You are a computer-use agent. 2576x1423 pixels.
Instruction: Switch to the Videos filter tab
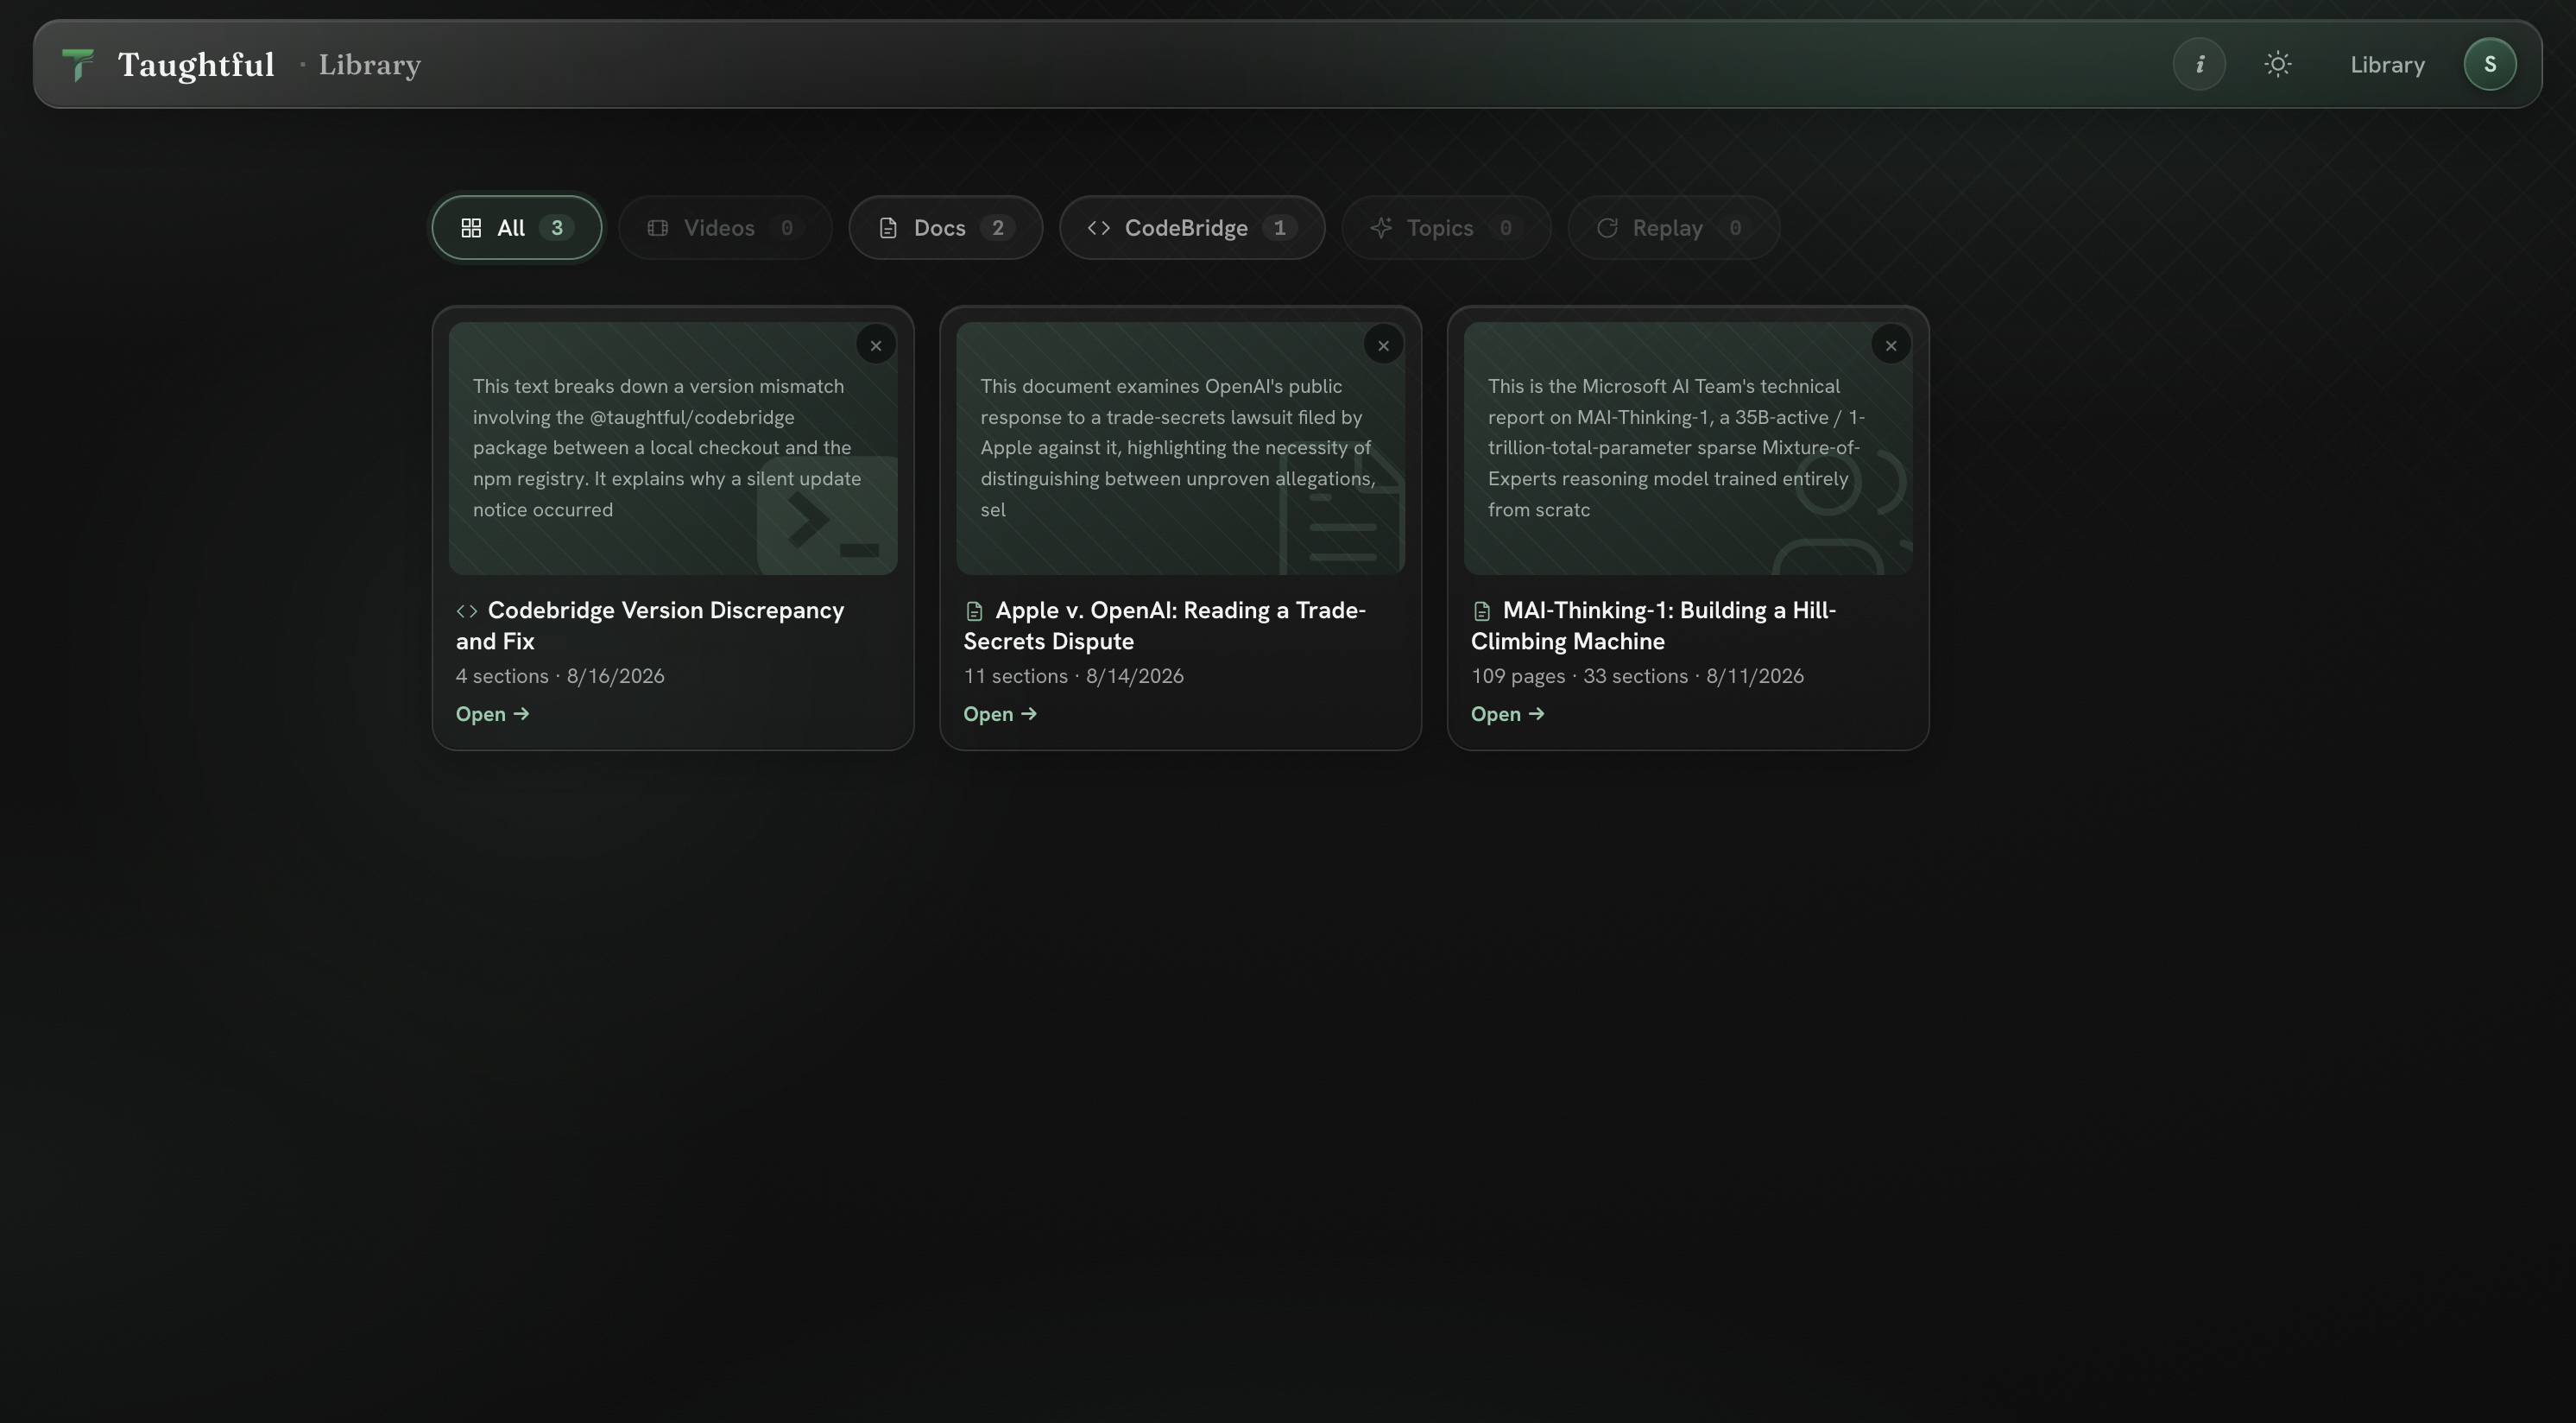[x=725, y=228]
